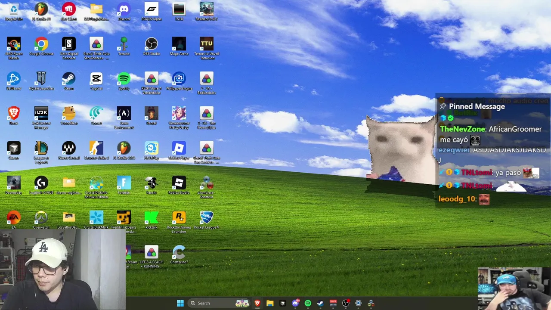Image resolution: width=551 pixels, height=310 pixels.
Task: Launch the Kenshi desktop shortcut
Action: point(152,186)
